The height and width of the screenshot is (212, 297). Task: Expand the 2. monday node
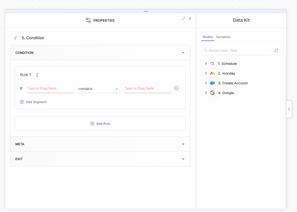(206, 73)
